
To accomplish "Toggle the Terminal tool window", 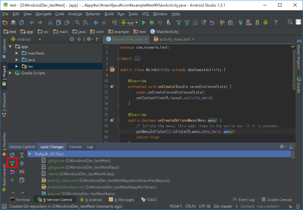I will click(x=20, y=200).
